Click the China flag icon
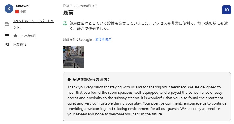 17,12
